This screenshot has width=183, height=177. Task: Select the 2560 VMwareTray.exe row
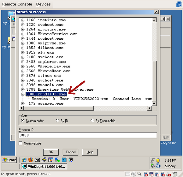tap(48, 66)
